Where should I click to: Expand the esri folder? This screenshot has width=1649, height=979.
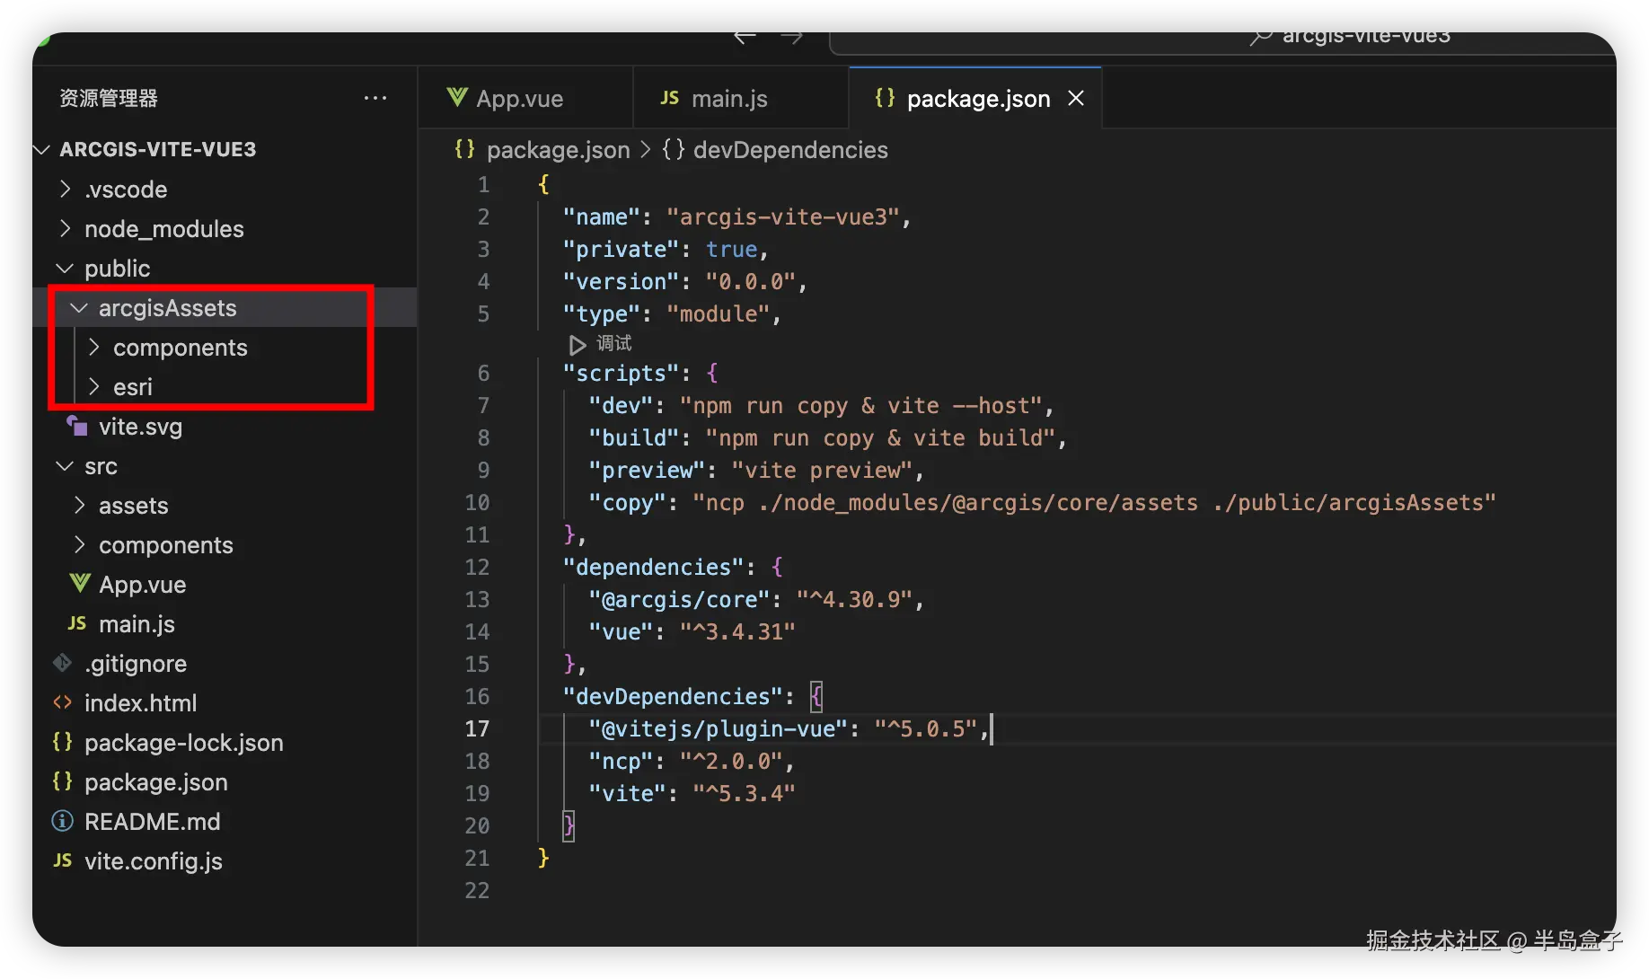pyautogui.click(x=94, y=386)
